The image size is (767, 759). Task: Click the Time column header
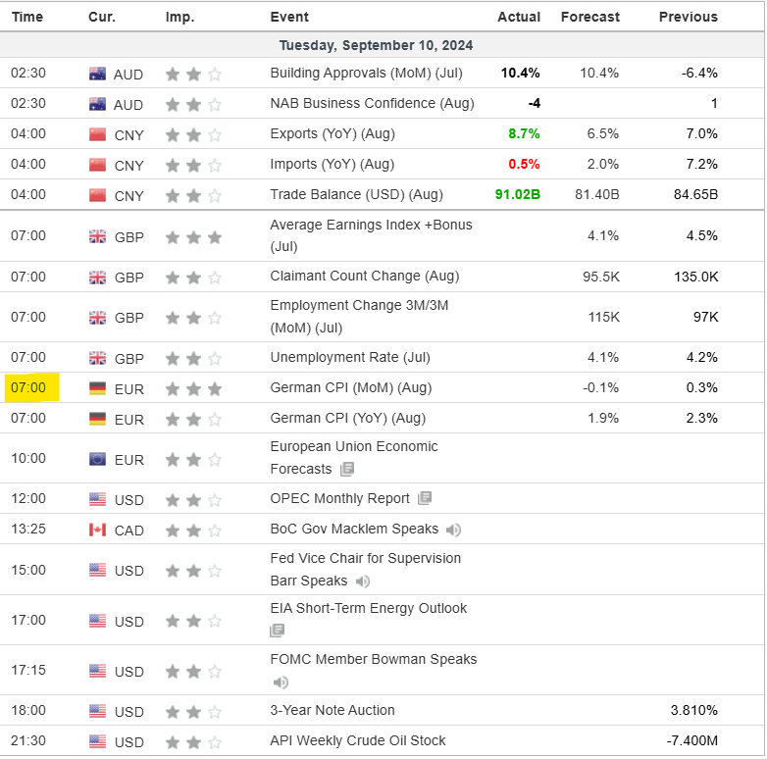26,17
